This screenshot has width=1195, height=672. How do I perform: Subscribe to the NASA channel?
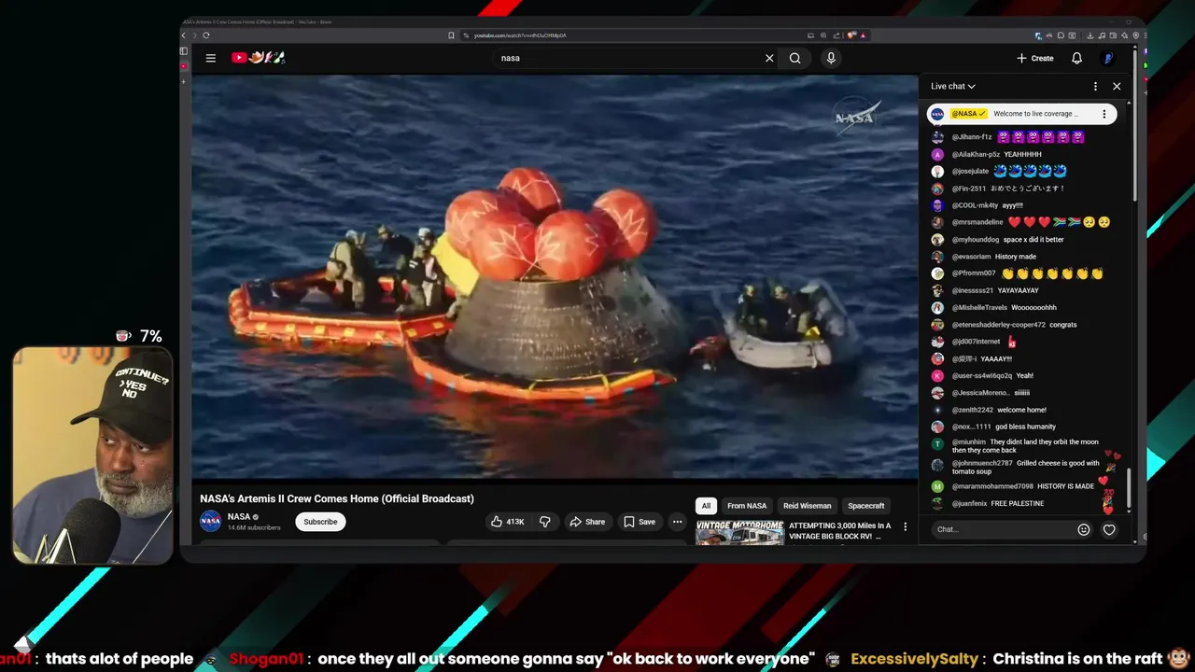click(x=320, y=522)
